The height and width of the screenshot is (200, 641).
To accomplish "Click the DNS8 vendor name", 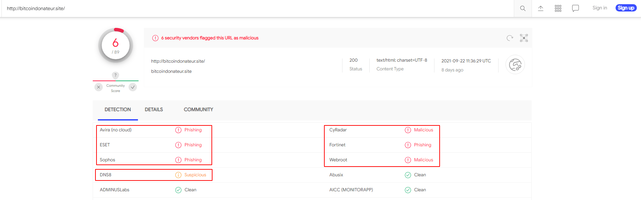I will [x=106, y=175].
